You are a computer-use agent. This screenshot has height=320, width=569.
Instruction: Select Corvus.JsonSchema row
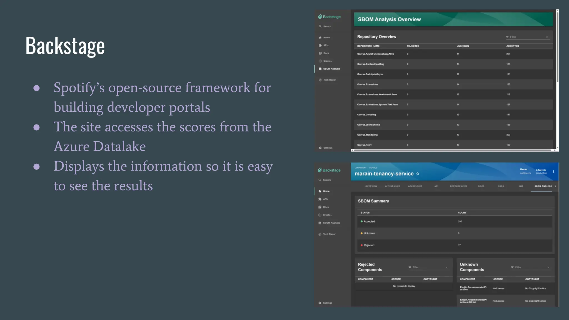(453, 125)
